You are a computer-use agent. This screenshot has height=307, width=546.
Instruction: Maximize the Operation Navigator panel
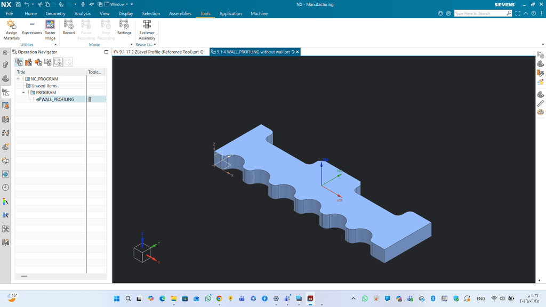coord(106,52)
